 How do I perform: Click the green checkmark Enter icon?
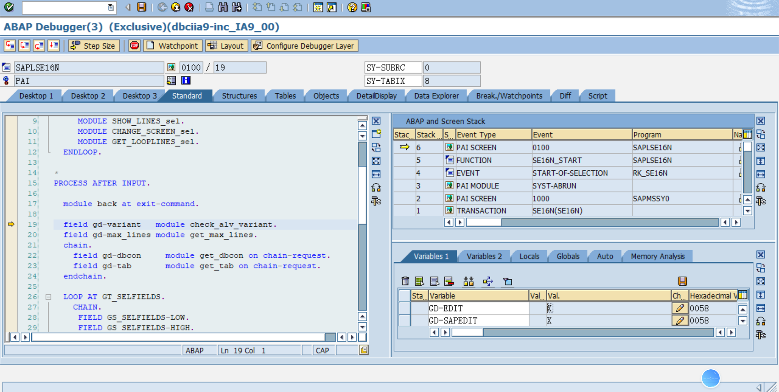[x=9, y=7]
